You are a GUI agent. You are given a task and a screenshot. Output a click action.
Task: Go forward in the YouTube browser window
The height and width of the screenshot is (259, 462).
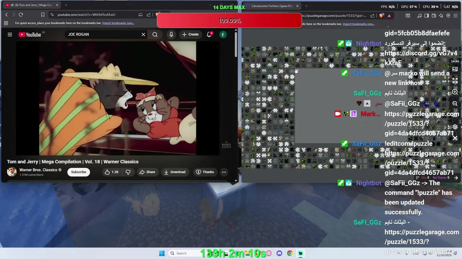tap(13, 15)
